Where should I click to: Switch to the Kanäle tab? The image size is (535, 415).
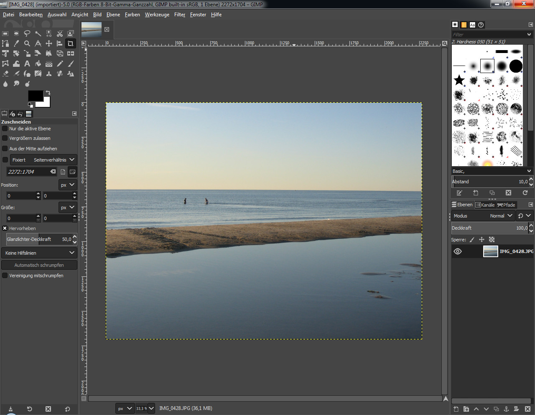tap(485, 205)
